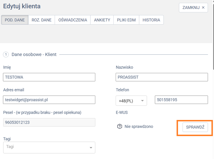Go to the ANKIETY tab
The width and height of the screenshot is (214, 159).
point(102,20)
